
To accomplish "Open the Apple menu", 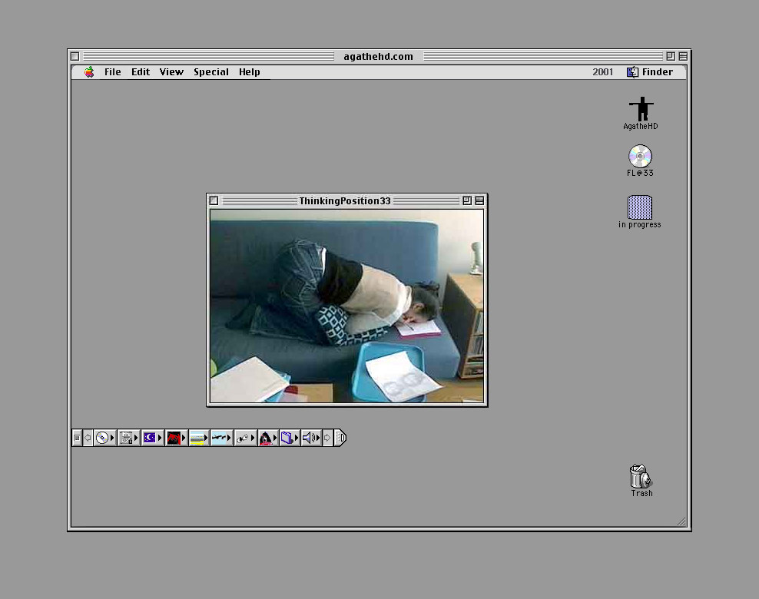I will click(x=89, y=72).
